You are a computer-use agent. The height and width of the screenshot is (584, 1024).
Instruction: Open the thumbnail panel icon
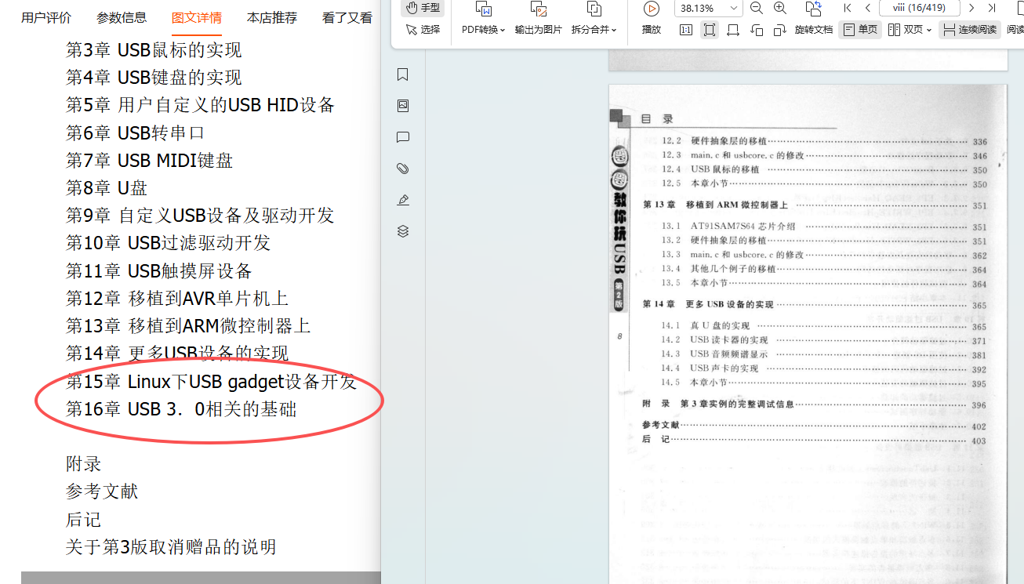pyautogui.click(x=403, y=106)
